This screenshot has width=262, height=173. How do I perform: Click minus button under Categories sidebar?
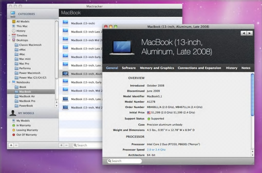coord(16,145)
